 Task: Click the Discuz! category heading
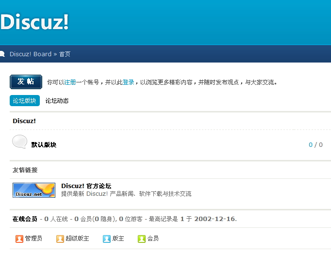coord(24,121)
